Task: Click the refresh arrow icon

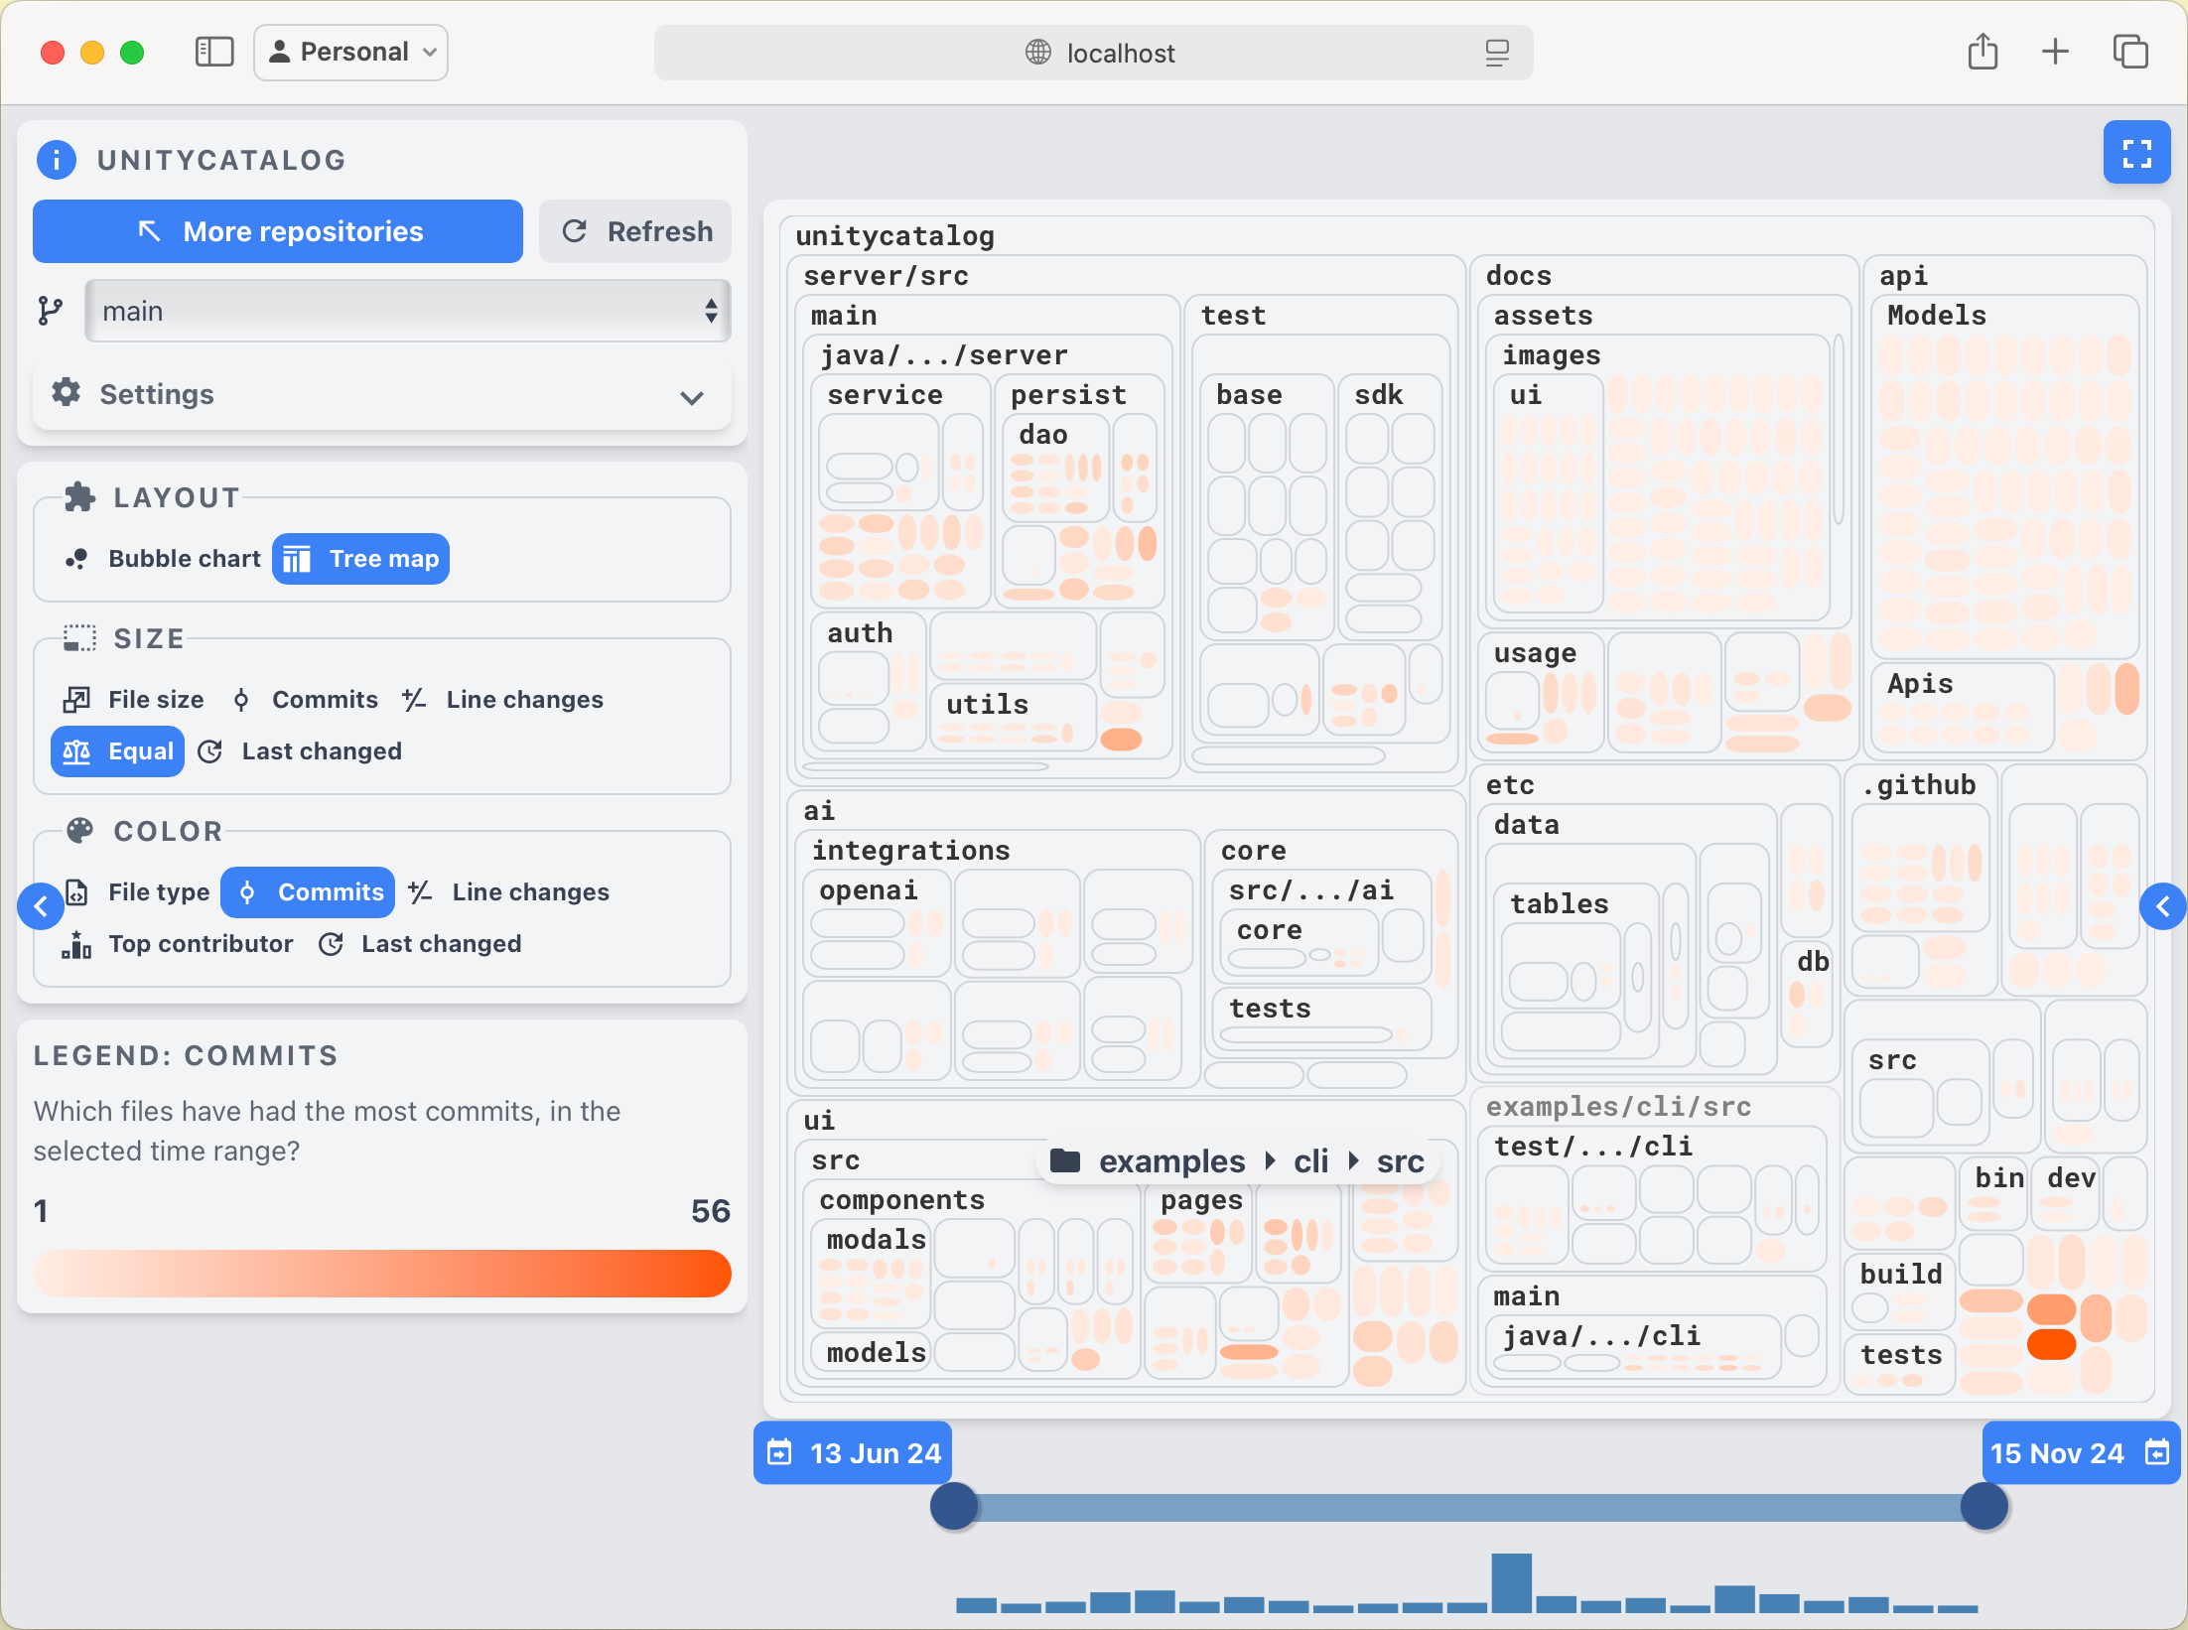Action: pos(574,231)
